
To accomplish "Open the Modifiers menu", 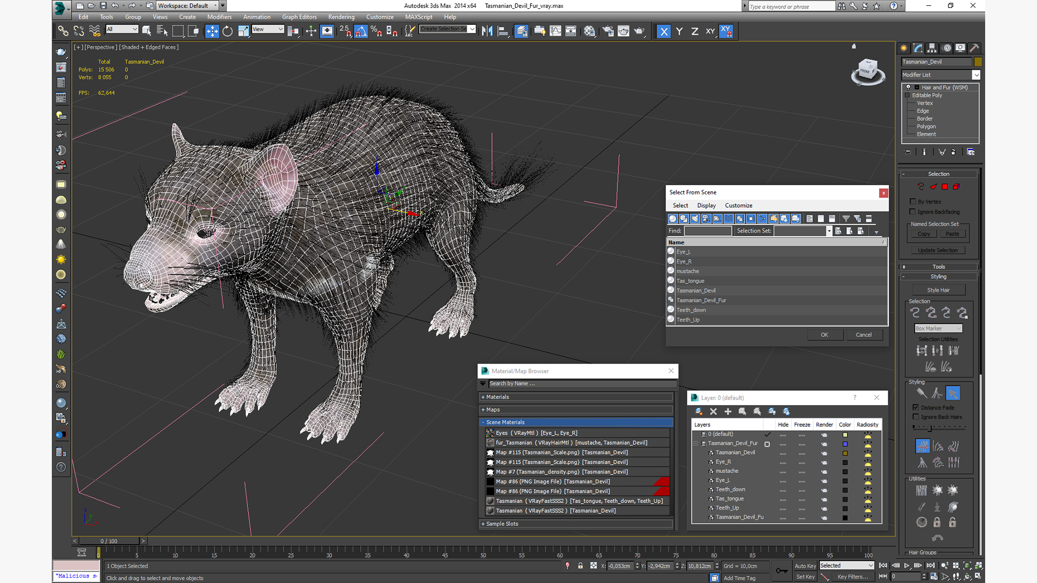I will 219,17.
